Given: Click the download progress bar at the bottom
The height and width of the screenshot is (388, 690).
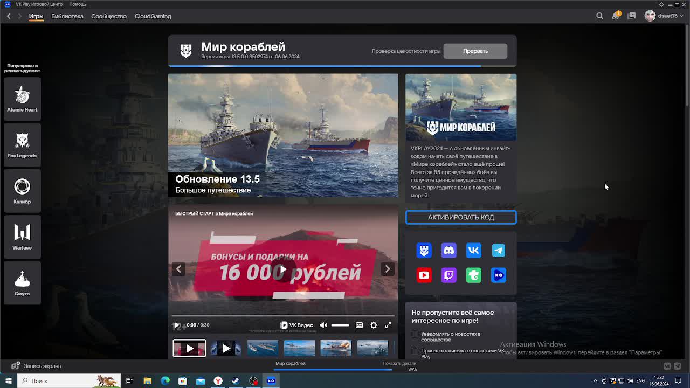Looking at the screenshot, I should pyautogui.click(x=334, y=370).
